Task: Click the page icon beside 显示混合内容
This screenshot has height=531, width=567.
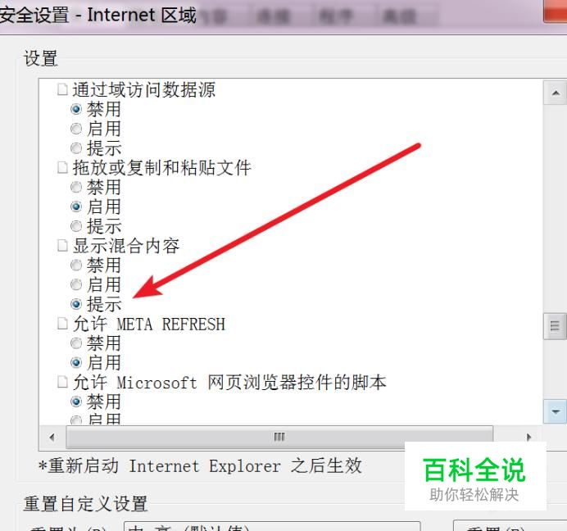Action: pos(62,245)
